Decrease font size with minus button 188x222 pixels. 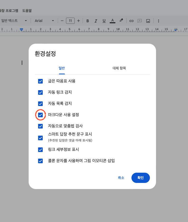coord(62,21)
